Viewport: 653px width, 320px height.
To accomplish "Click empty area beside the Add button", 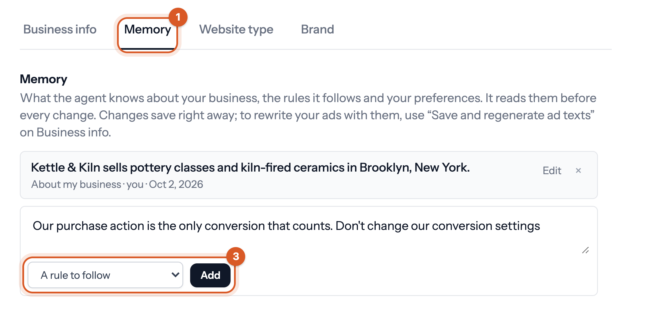I will 413,275.
